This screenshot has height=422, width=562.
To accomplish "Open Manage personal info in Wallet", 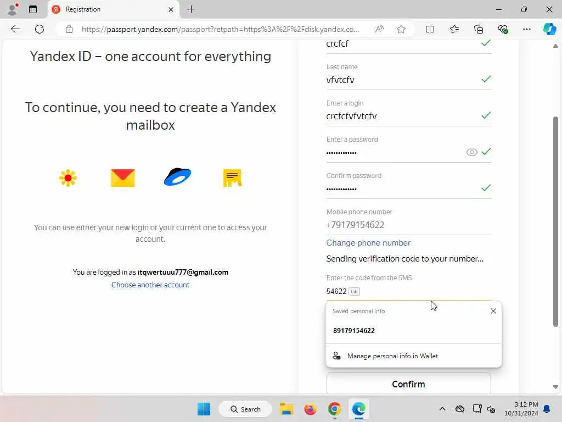I will (x=413, y=356).
